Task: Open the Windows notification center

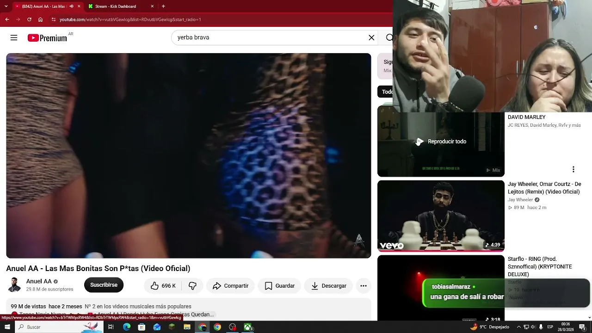Action: 582,327
